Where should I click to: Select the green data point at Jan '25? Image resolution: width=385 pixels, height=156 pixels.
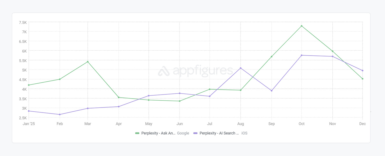[29, 85]
